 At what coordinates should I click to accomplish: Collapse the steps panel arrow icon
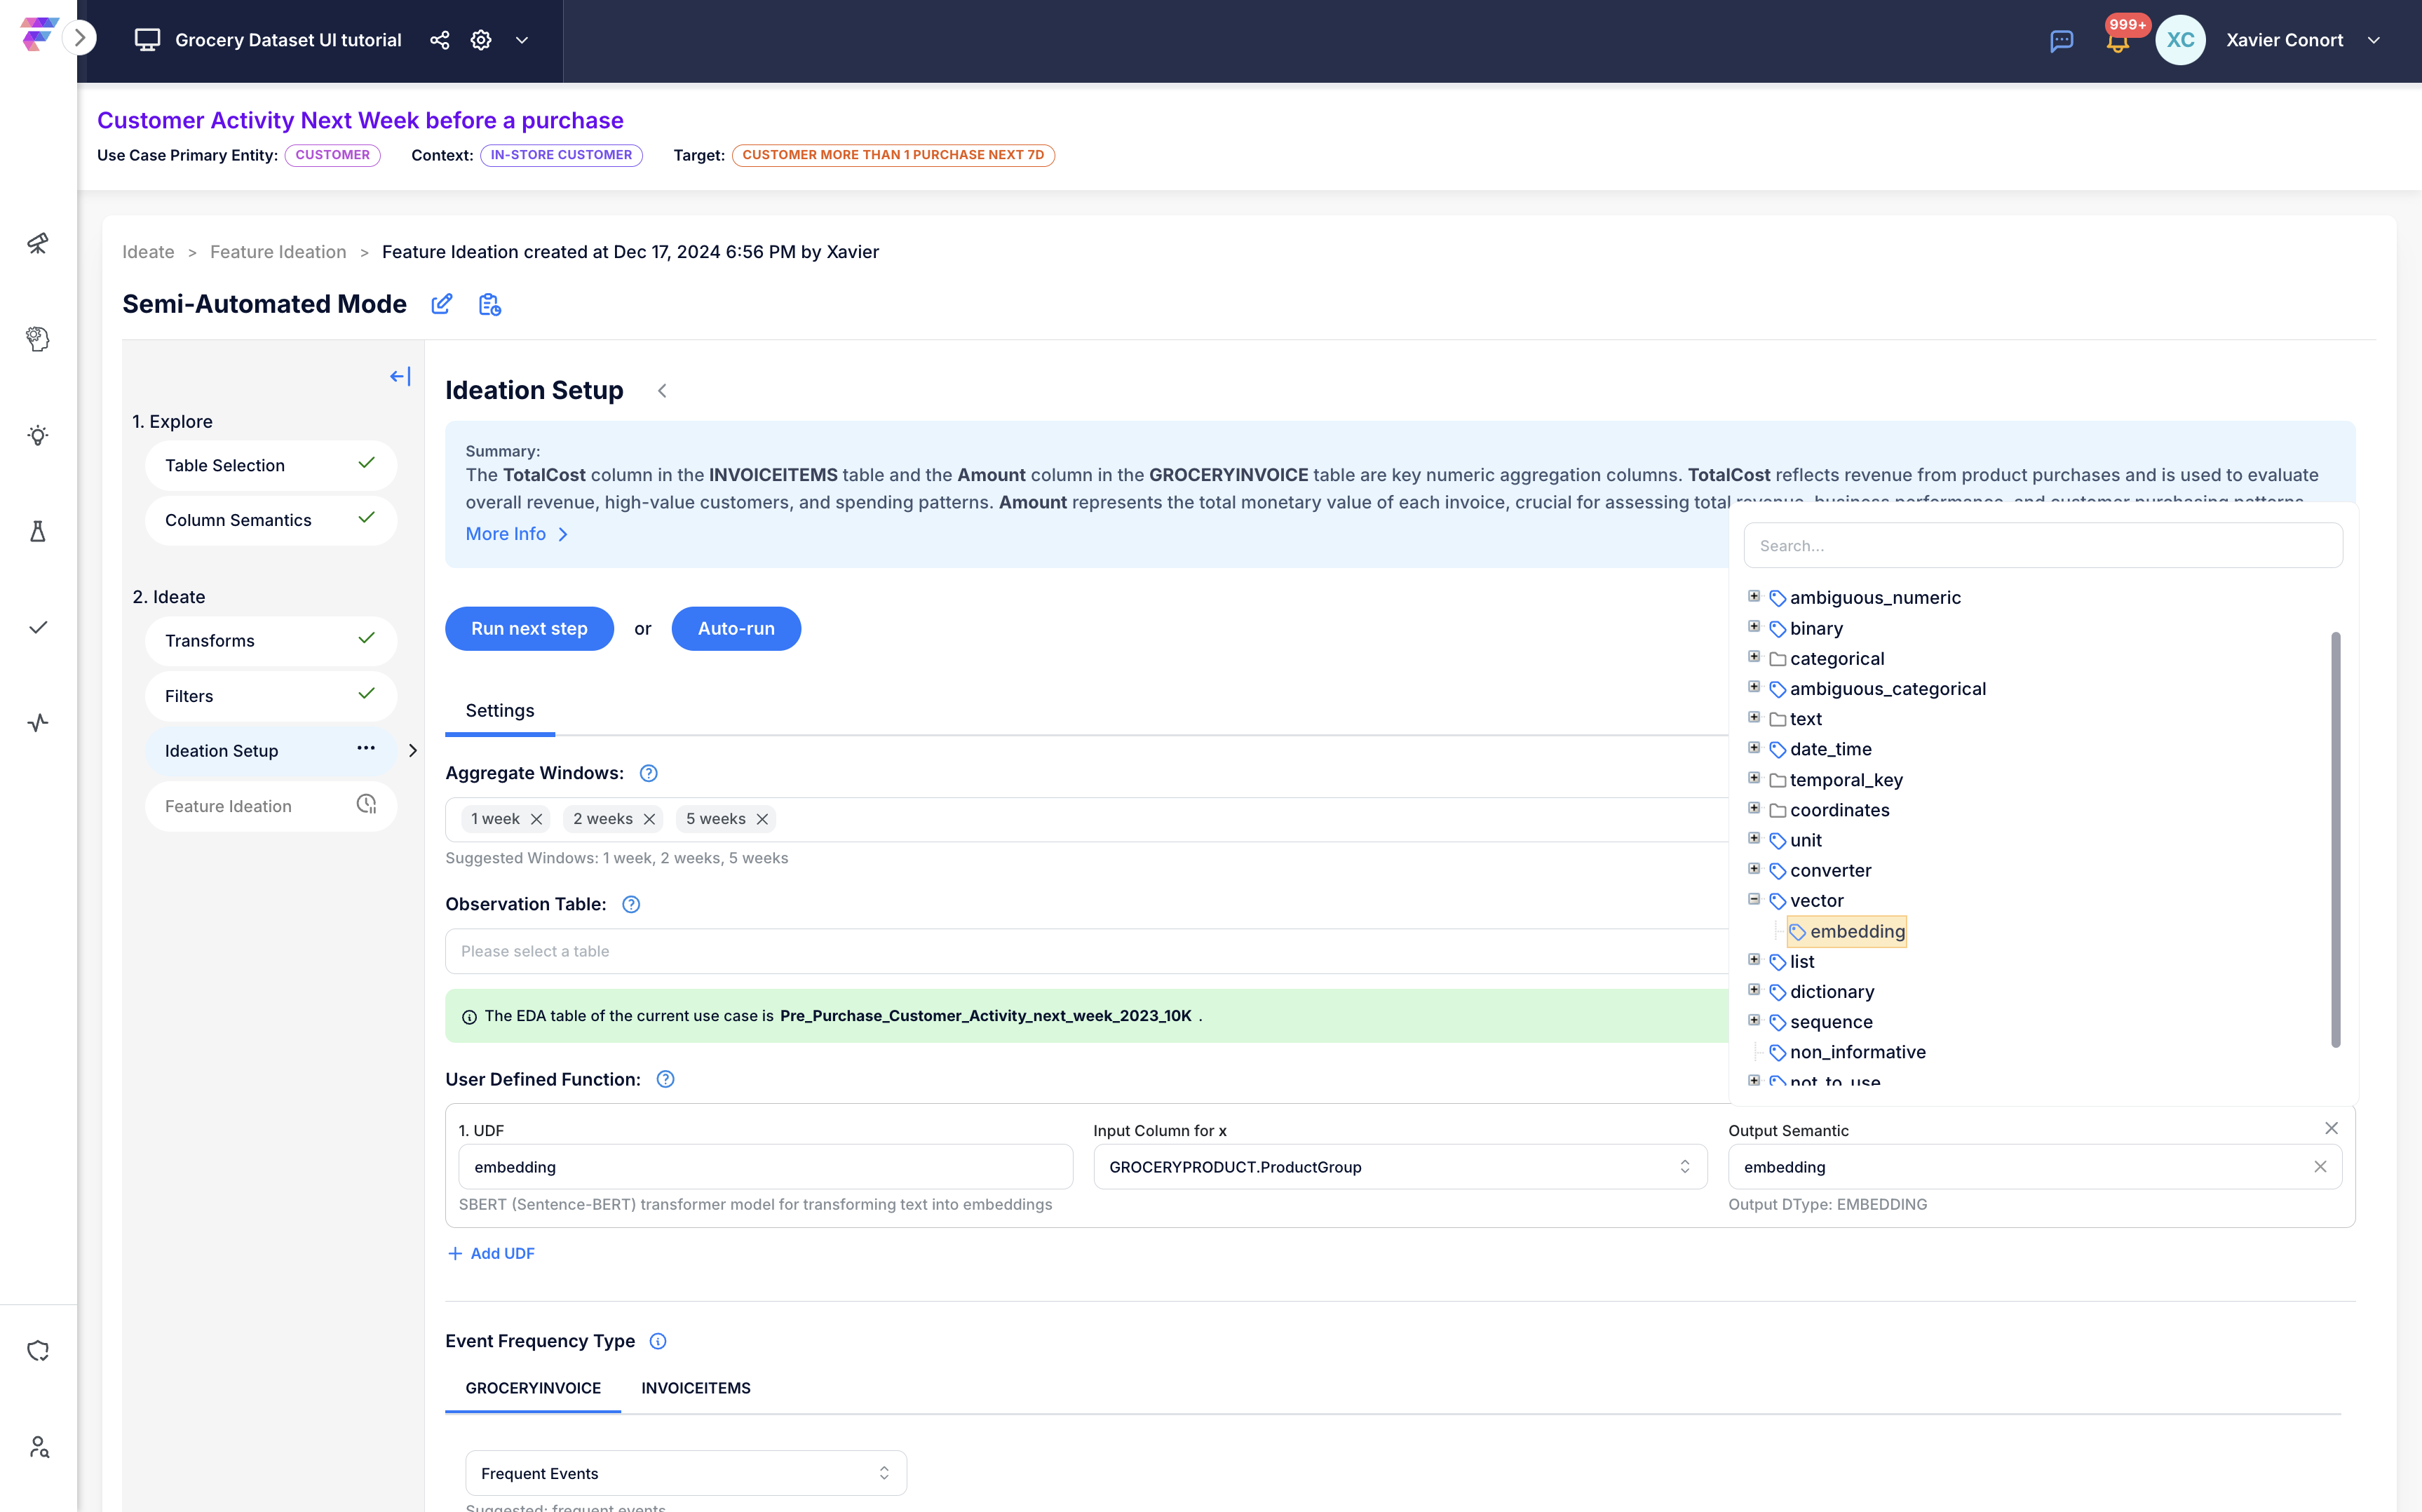(400, 376)
